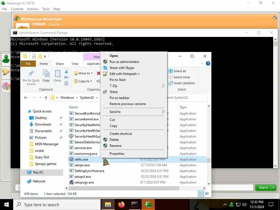Open the Copy to dropdown
This screenshot has height=210, width=280.
83,81
